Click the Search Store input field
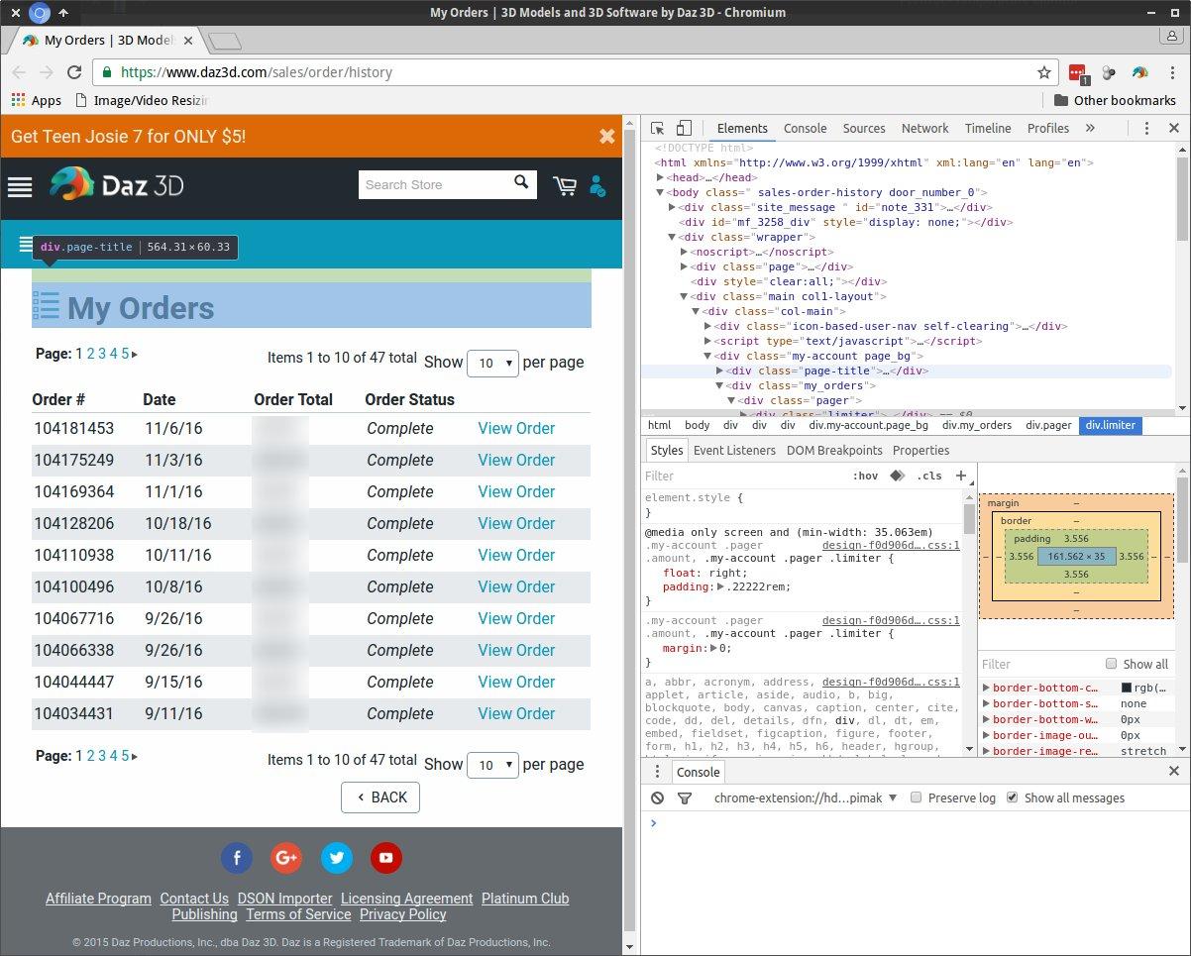The image size is (1191, 956). coord(433,184)
